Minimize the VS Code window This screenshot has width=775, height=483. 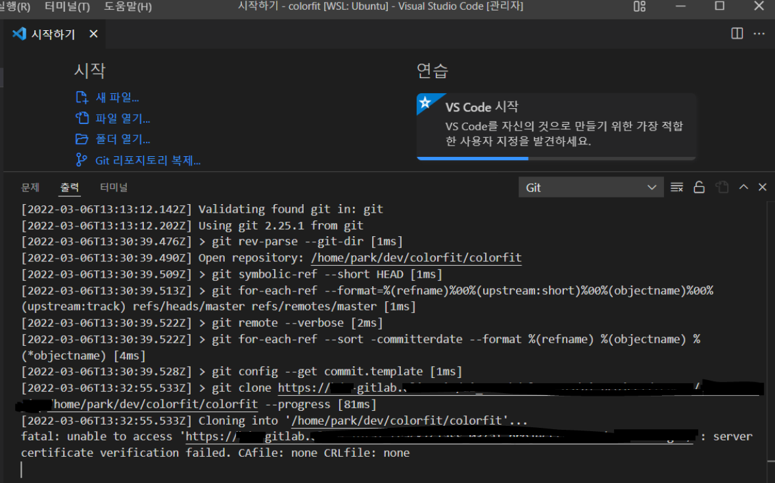[x=680, y=7]
